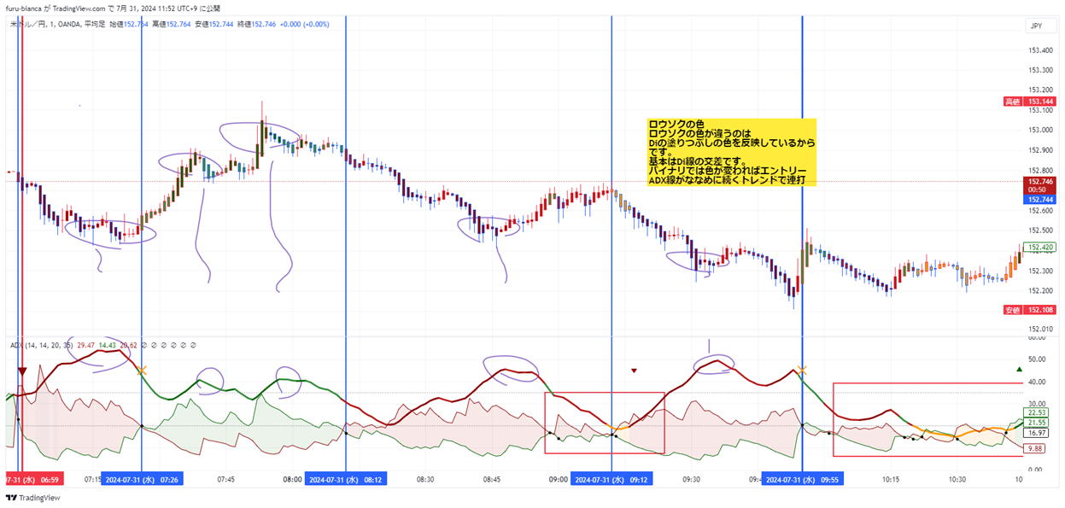1065x508 pixels.
Task: Click the orange X marker at 09:55
Action: [801, 371]
